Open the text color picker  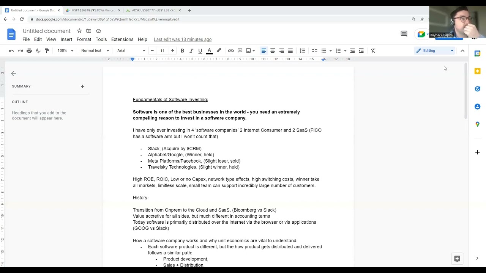[x=209, y=50]
